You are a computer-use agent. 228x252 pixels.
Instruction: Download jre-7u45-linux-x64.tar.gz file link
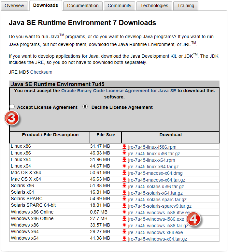click(x=153, y=167)
